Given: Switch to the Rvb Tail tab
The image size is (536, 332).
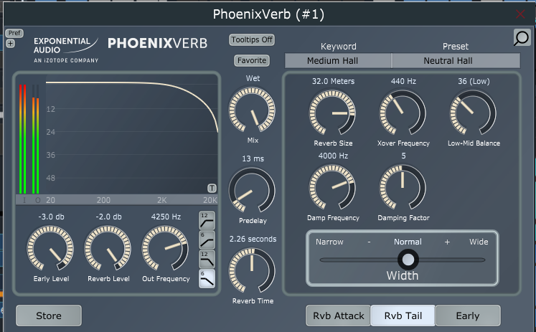Looking at the screenshot, I should 403,316.
